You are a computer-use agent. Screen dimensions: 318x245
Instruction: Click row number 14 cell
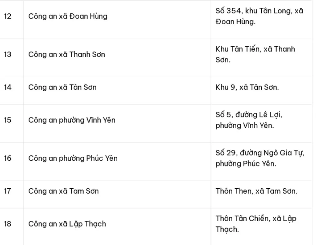11,91
